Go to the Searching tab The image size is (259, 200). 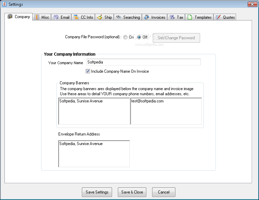128,17
